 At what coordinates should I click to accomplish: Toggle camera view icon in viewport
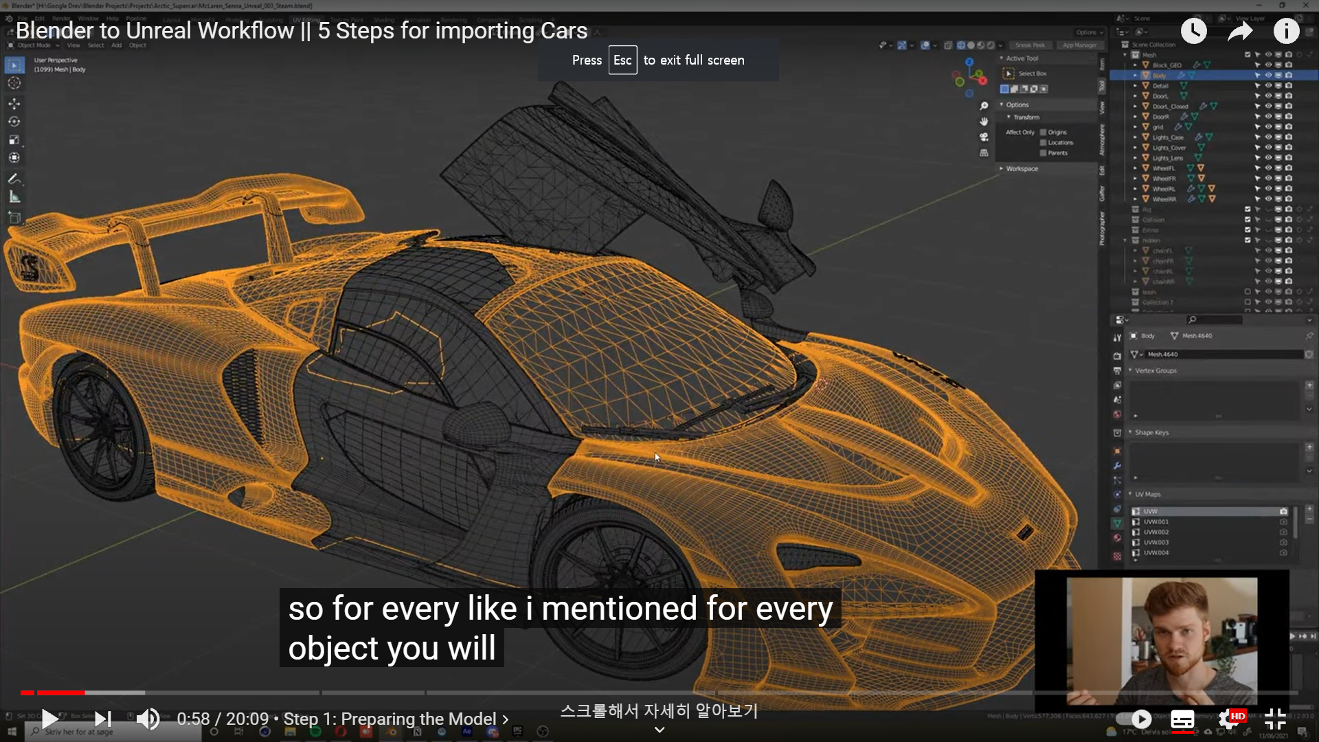point(984,137)
